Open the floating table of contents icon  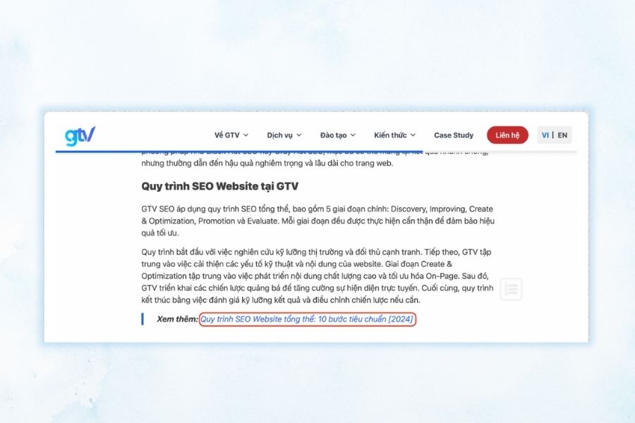511,289
